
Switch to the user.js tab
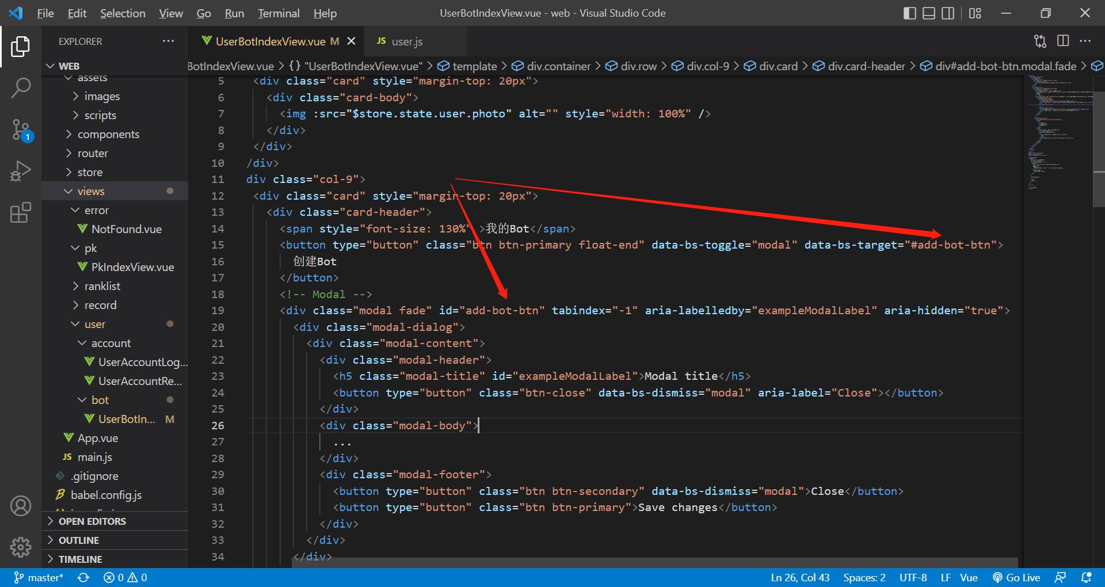click(x=406, y=41)
